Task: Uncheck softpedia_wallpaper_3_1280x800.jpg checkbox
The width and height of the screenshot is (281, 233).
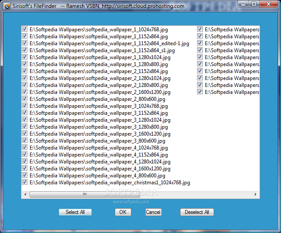Action: (24, 126)
